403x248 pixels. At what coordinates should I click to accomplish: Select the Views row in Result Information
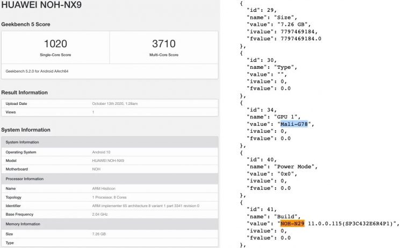[110, 112]
